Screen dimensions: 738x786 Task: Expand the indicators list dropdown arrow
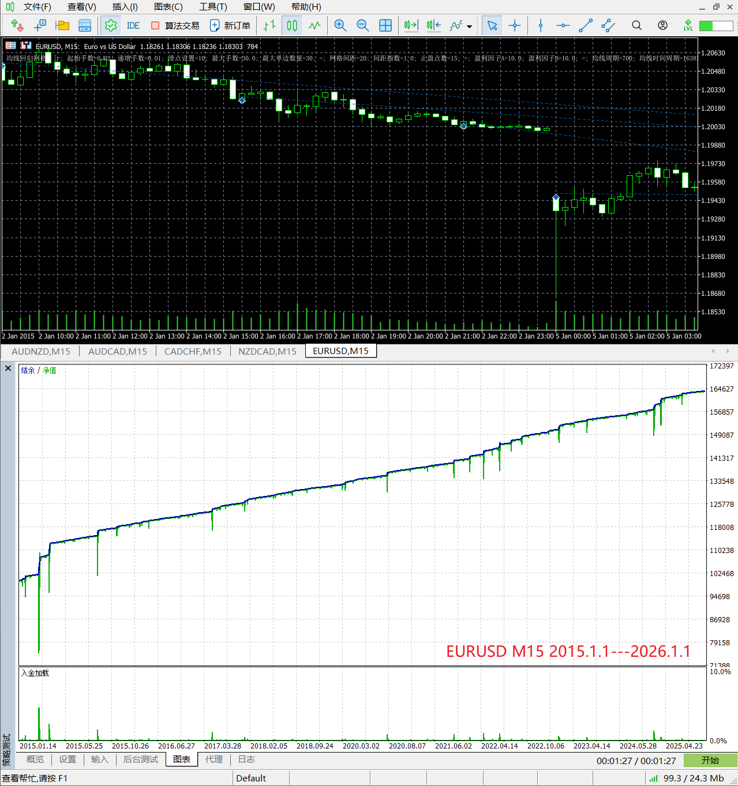(469, 27)
